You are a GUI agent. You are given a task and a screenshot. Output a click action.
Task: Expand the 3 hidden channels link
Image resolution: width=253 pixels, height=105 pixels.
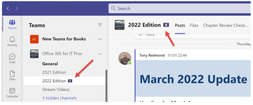tap(59, 98)
